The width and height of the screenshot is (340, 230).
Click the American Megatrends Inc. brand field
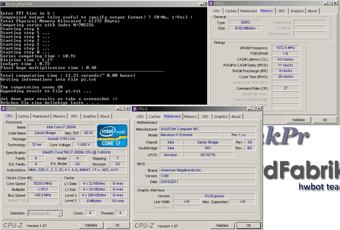208,170
